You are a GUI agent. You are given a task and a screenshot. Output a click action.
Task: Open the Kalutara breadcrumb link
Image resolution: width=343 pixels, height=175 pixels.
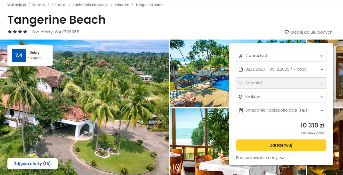122,5
